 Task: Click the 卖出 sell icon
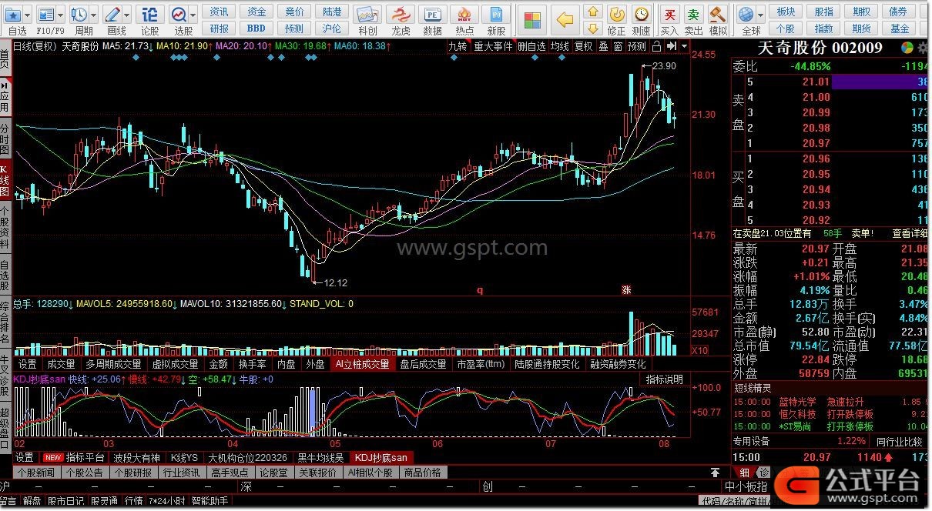point(694,15)
